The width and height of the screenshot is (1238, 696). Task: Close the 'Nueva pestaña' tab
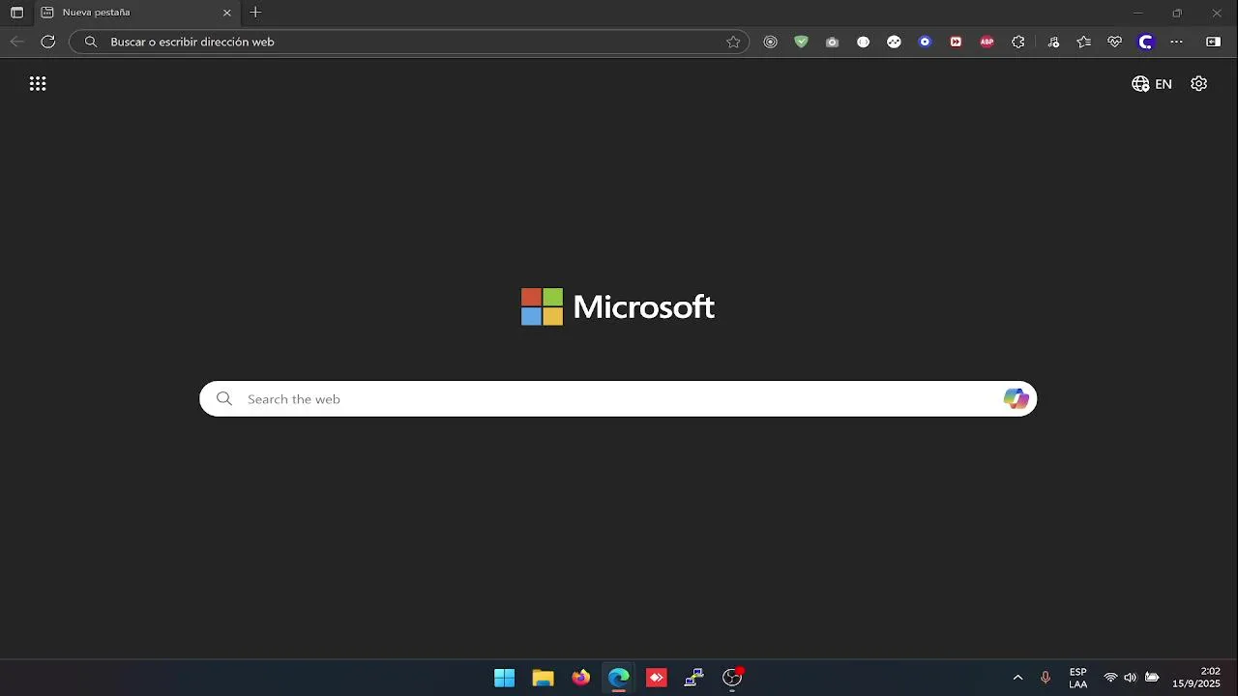227,13
